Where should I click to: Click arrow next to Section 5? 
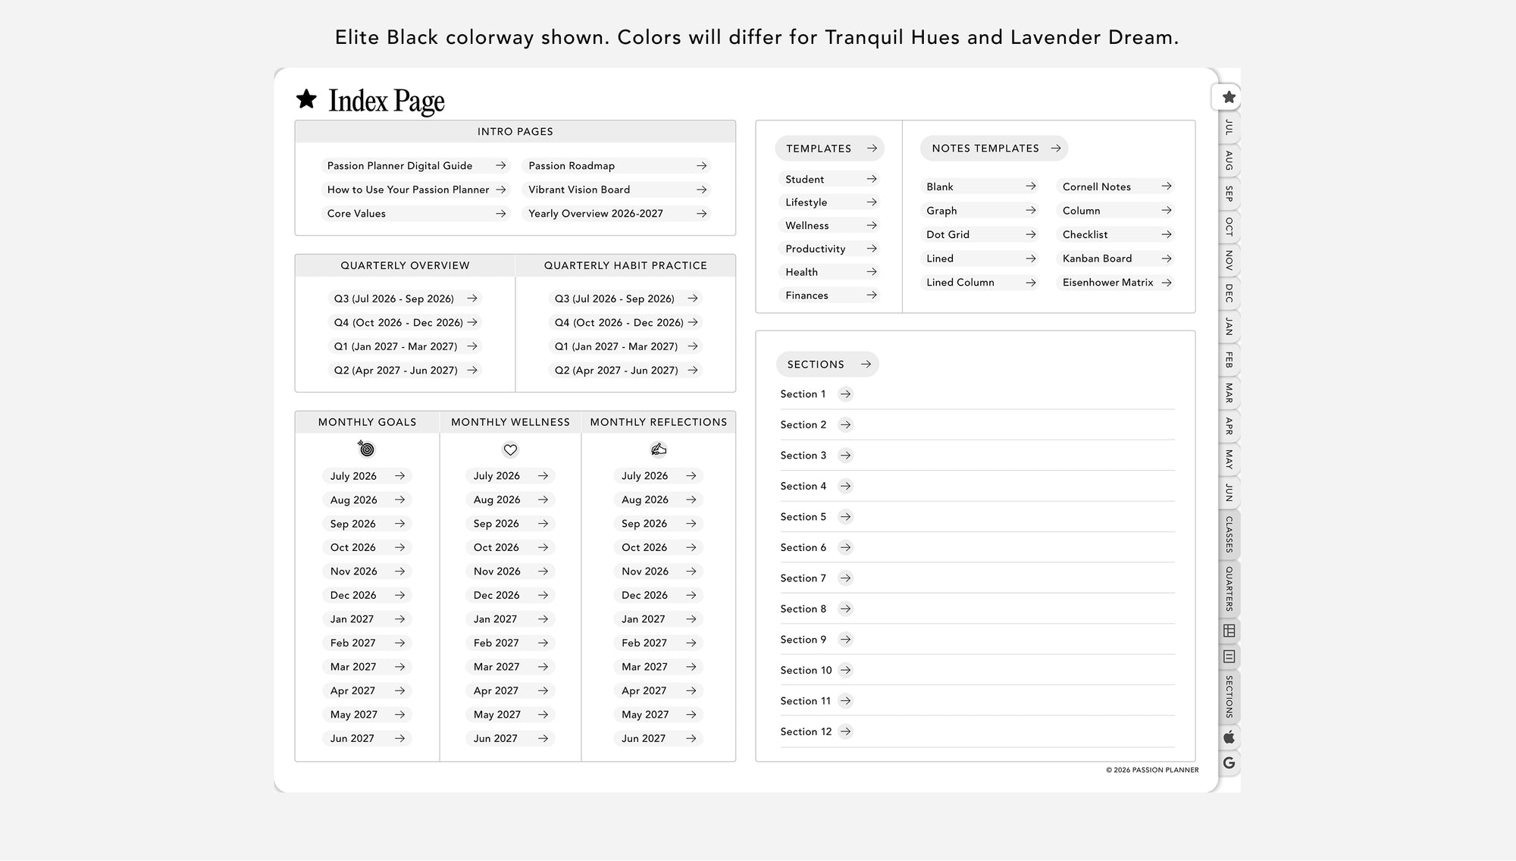(x=845, y=517)
